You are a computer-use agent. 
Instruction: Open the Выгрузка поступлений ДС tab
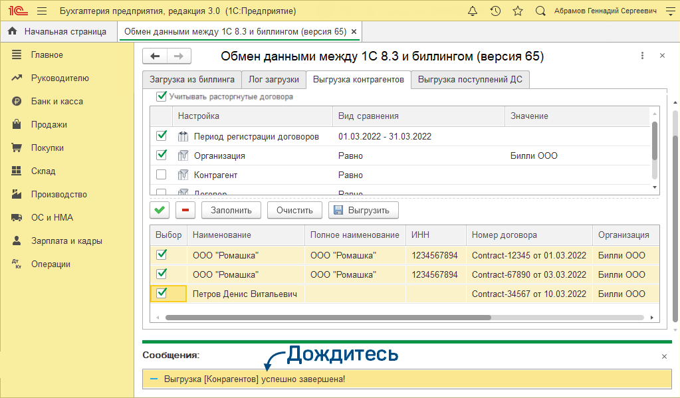469,80
